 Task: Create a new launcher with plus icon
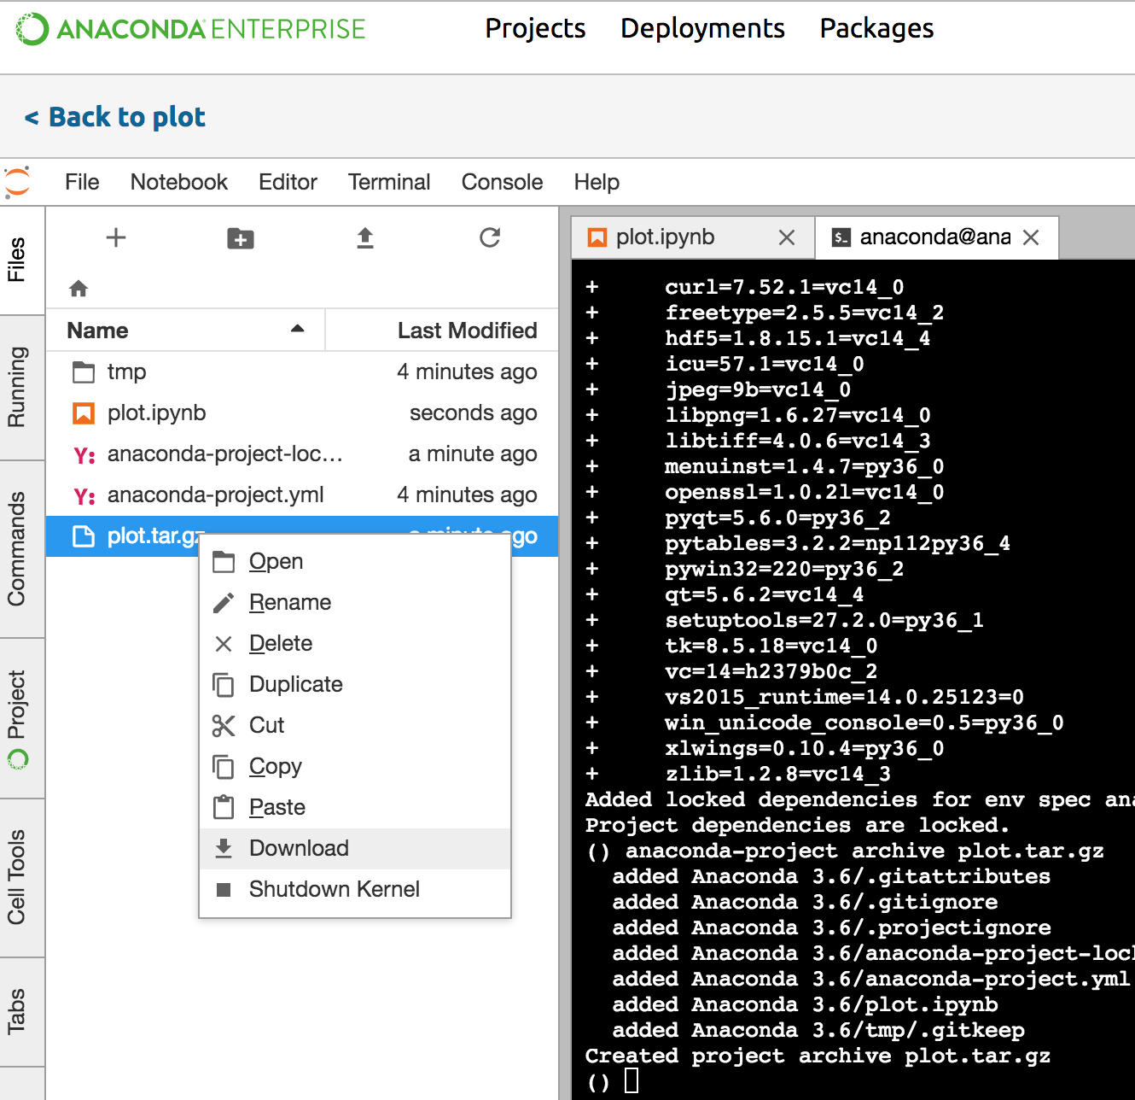tap(116, 237)
